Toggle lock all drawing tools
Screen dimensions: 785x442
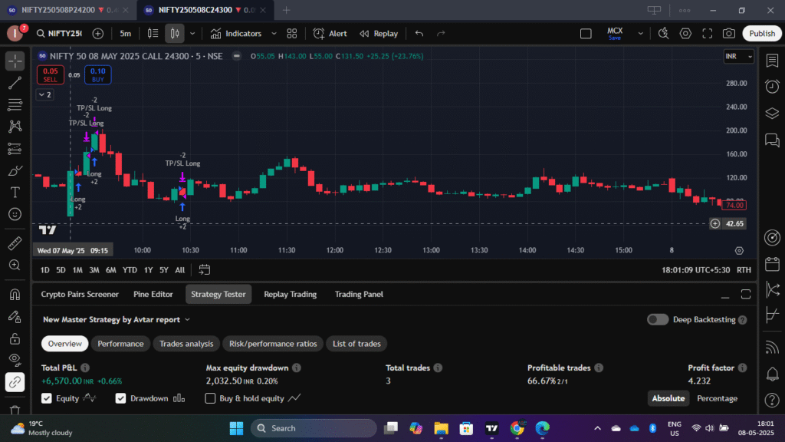(15, 338)
